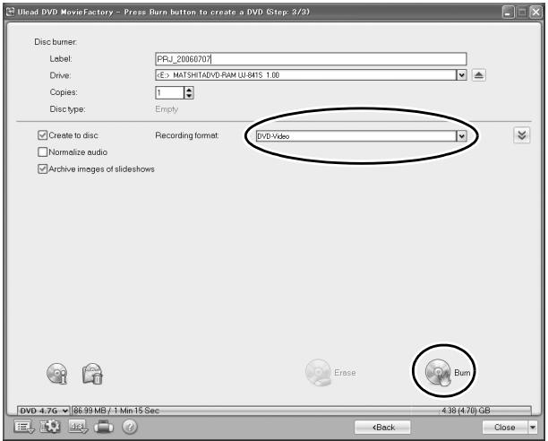This screenshot has width=548, height=441.
Task: Toggle the Create to disc checkbox
Action: click(x=42, y=135)
